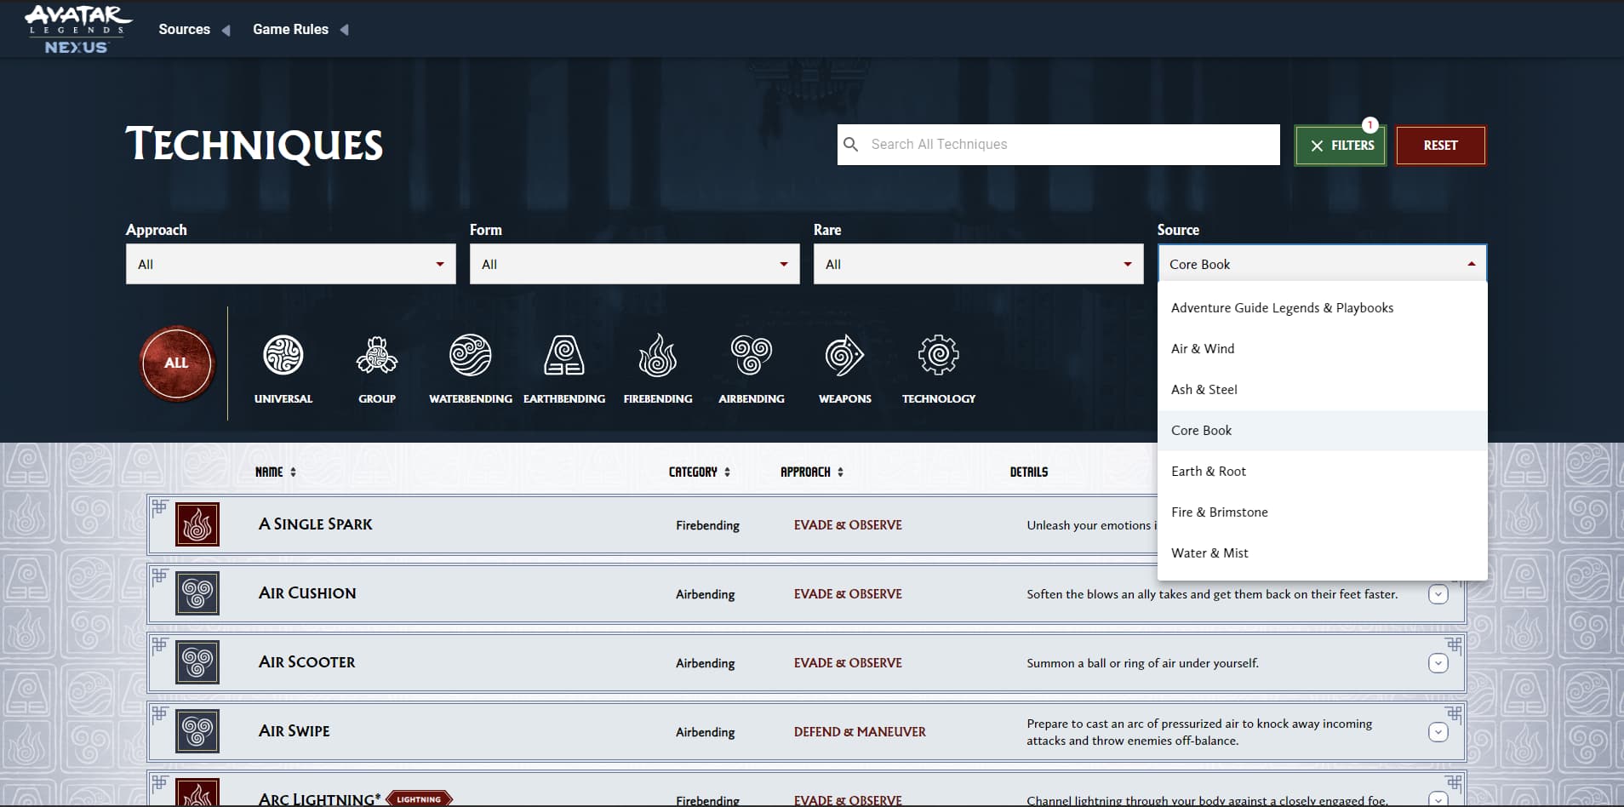Select the Earthbending category icon

point(564,356)
